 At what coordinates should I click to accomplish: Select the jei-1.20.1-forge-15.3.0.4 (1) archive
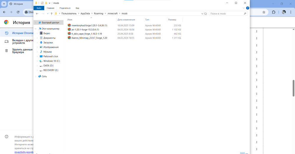pos(85,30)
